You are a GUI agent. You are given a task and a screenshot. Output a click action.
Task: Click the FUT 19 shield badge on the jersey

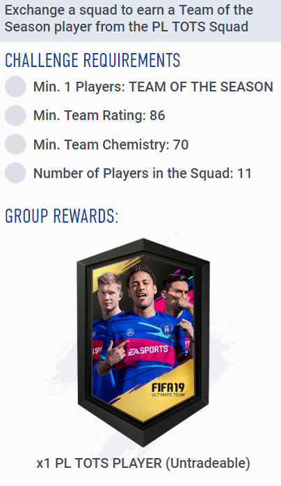click(166, 328)
